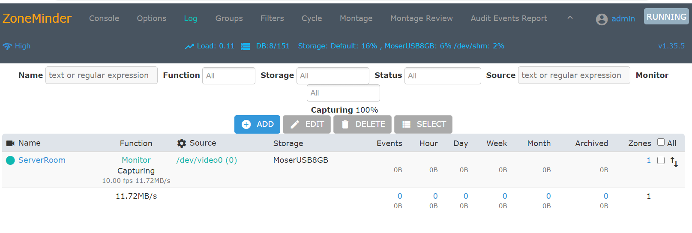Click the v1.35.5 version link
The height and width of the screenshot is (233, 692).
pyautogui.click(x=671, y=46)
